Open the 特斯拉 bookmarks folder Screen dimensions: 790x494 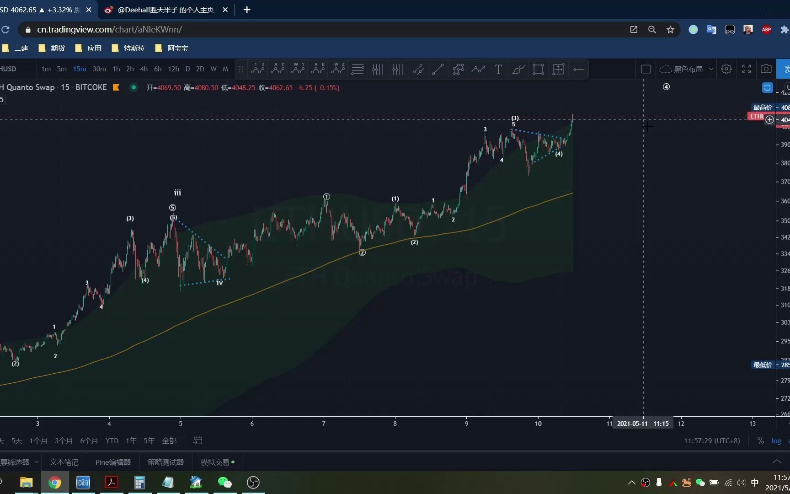[x=128, y=48]
